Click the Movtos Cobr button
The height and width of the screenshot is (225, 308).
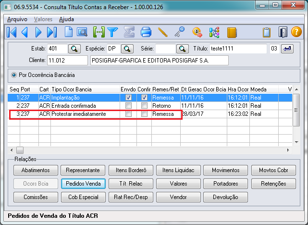[x=273, y=170]
